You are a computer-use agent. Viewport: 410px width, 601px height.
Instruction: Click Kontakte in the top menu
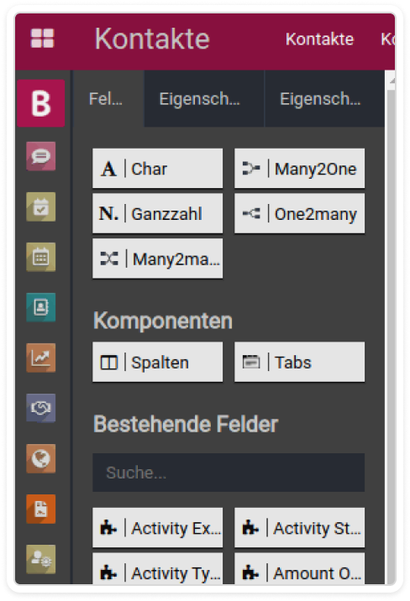[x=319, y=39]
